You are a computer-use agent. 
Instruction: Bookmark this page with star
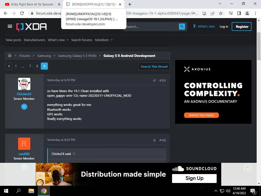[x=221, y=13]
